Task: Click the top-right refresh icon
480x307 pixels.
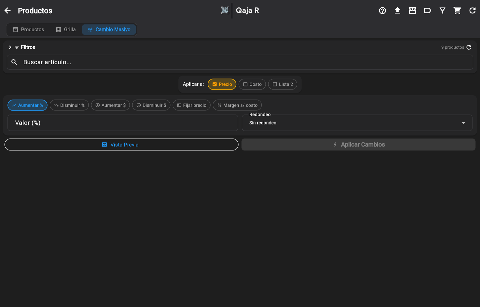Action: tap(472, 11)
